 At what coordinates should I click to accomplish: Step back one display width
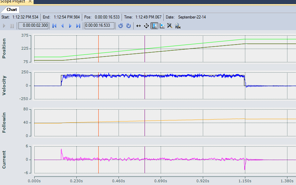coord(62,26)
